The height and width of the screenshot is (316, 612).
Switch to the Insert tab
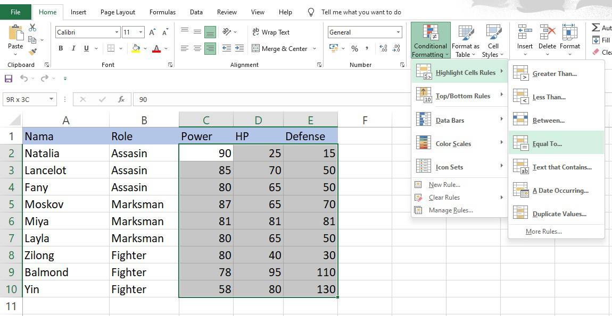[x=78, y=12]
